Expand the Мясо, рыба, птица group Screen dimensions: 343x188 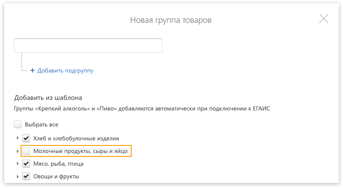[x=17, y=164]
